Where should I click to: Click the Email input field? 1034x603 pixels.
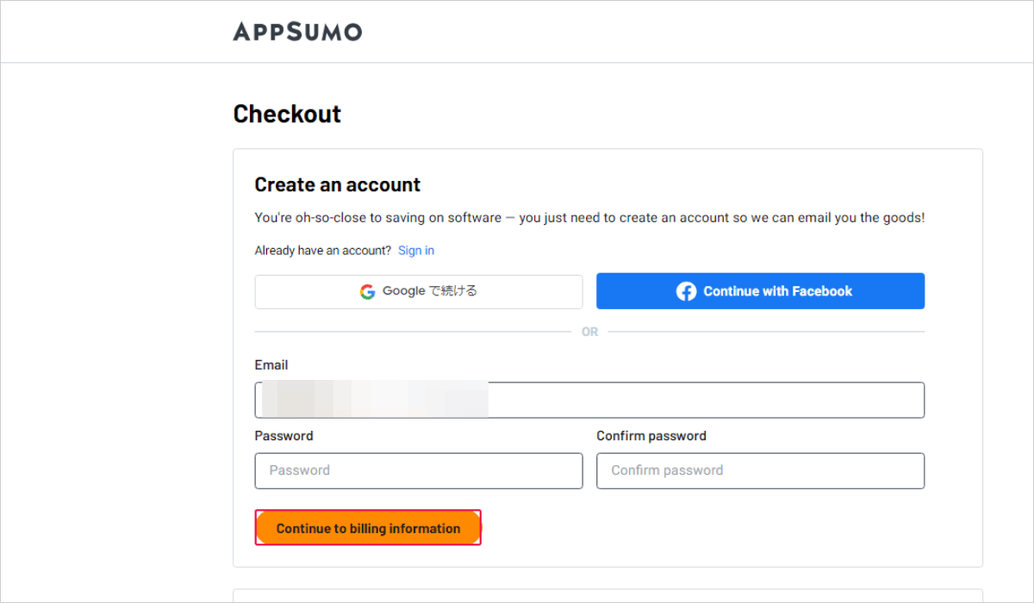[689, 400]
